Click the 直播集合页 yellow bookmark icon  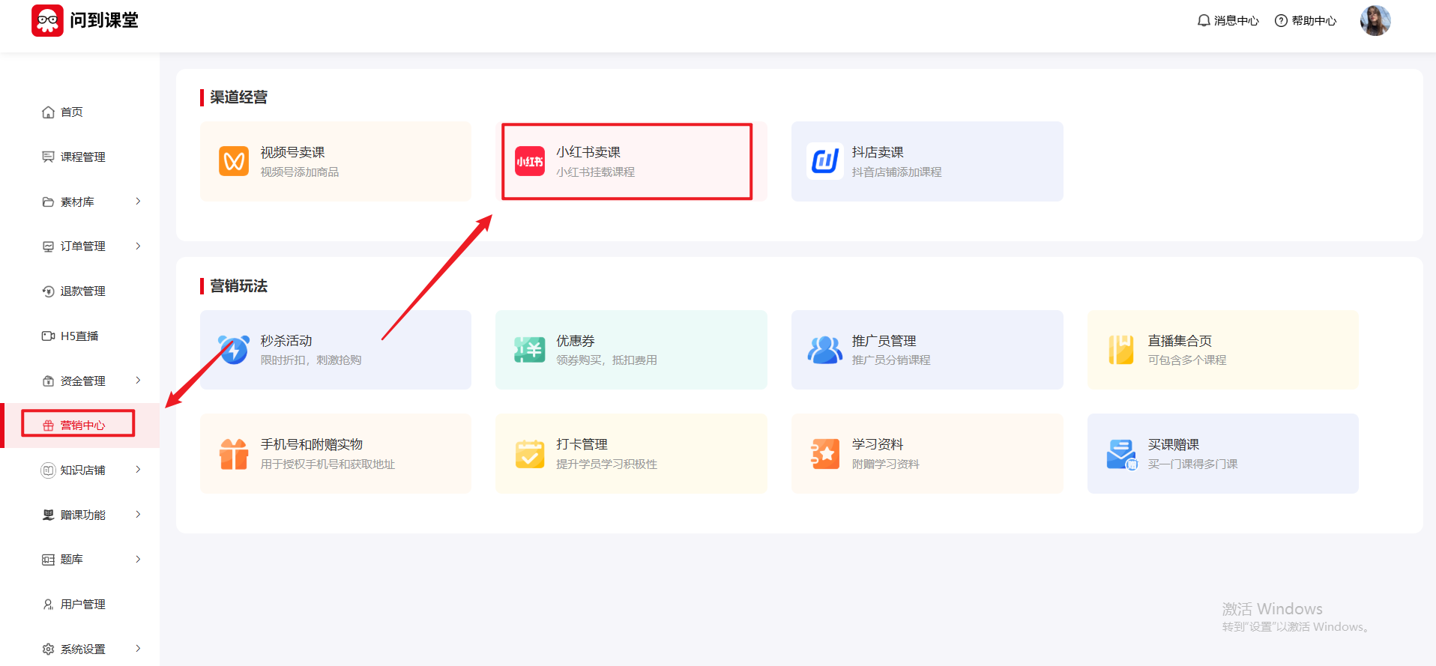pyautogui.click(x=1121, y=349)
